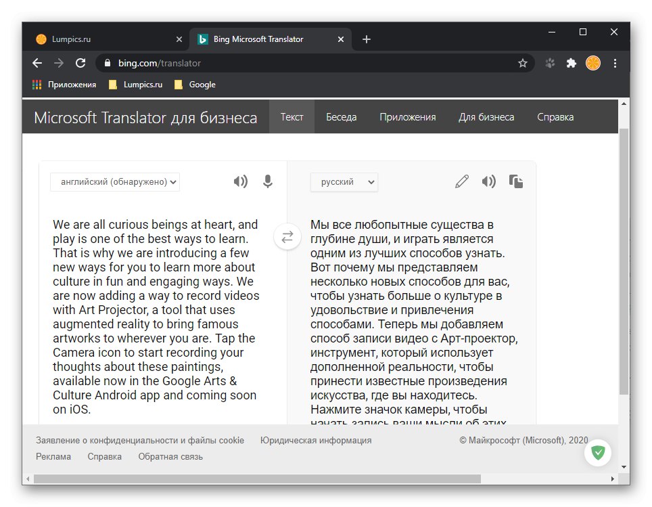Screen dimensions: 652x507
Task: Open the Справка footer link
Action: [104, 457]
